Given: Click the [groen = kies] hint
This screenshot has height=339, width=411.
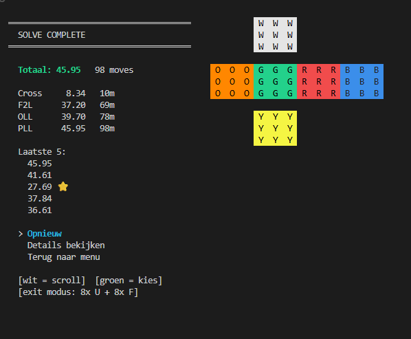Looking at the screenshot, I should [129, 281].
